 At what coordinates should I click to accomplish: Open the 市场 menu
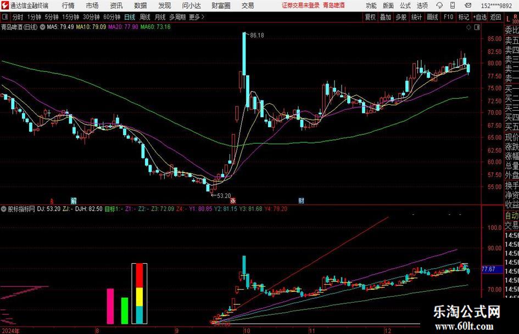coord(92,5)
